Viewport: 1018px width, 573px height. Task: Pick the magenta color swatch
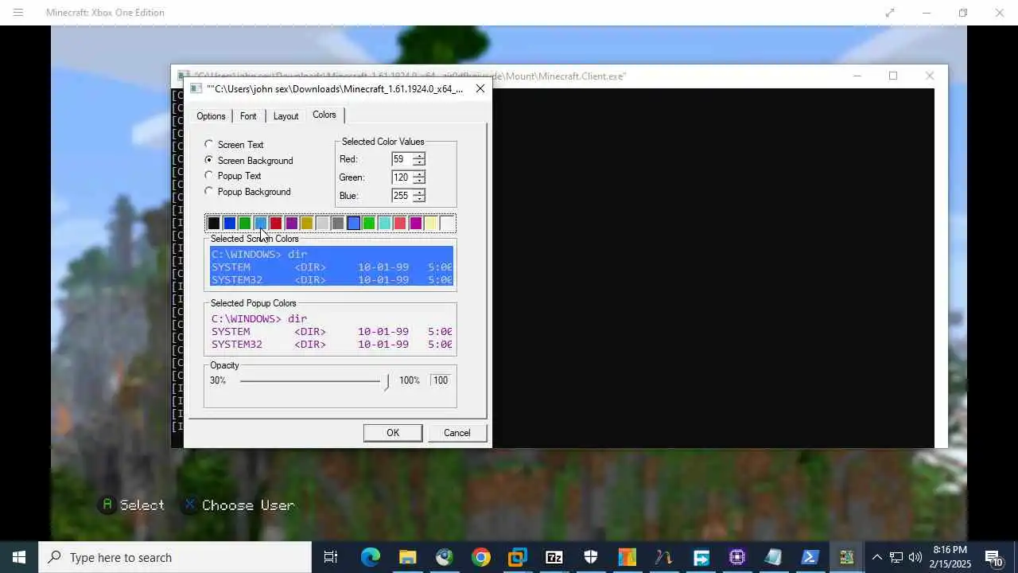[x=416, y=224]
